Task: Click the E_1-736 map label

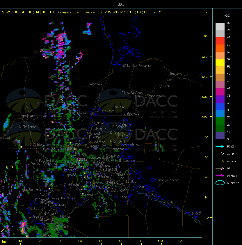Action: [164, 86]
